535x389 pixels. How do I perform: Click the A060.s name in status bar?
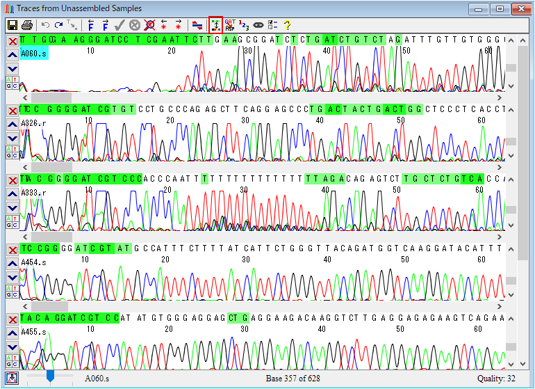pyautogui.click(x=97, y=379)
